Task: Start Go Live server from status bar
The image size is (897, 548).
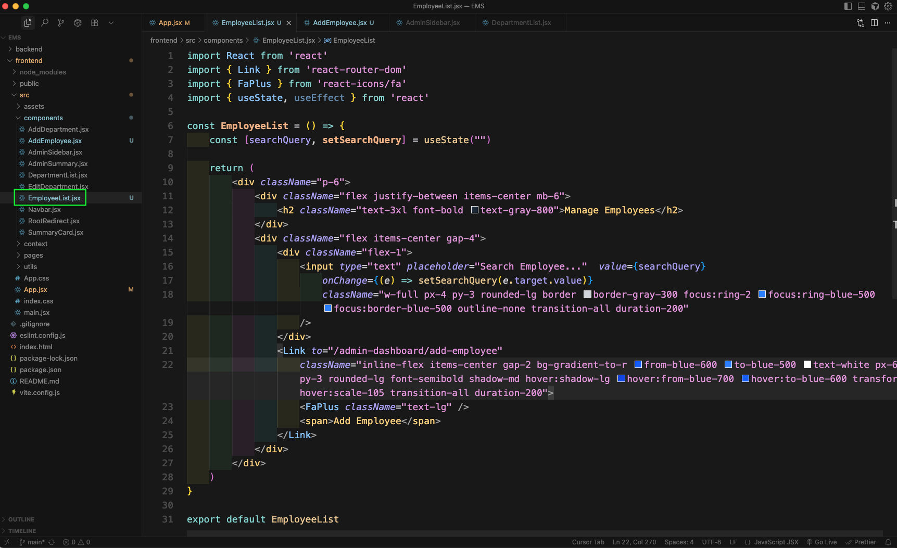Action: (x=822, y=542)
